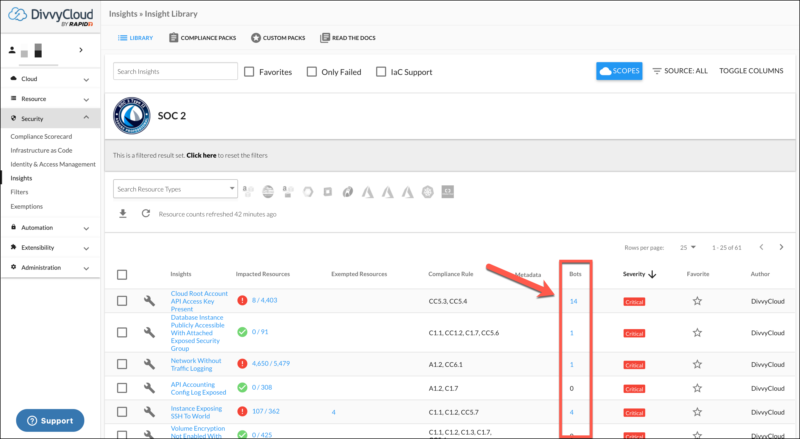Select Instance Exposing SSH row checkbox
Image resolution: width=800 pixels, height=439 pixels.
click(x=122, y=412)
